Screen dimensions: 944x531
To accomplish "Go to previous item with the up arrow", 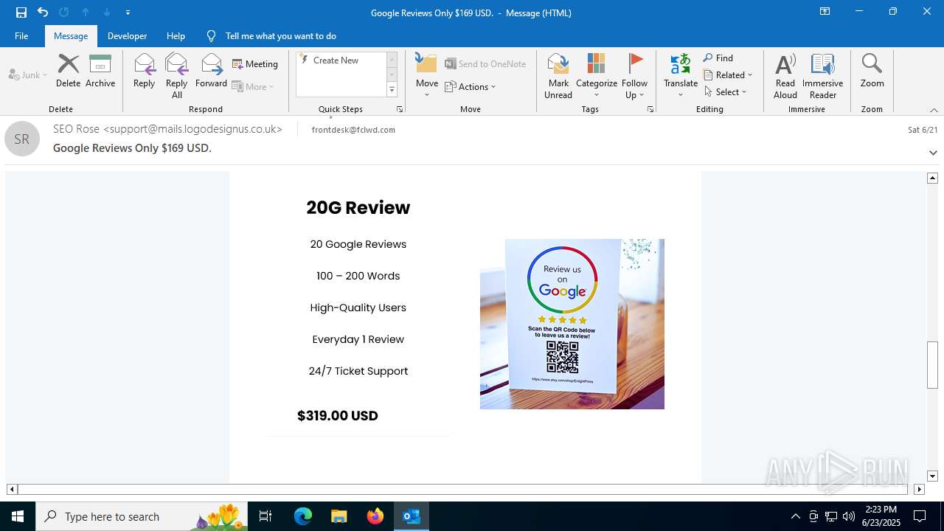I will click(86, 13).
